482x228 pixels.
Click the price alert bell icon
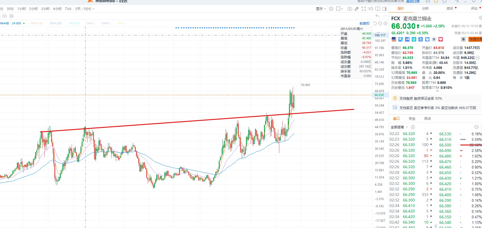tap(463, 39)
